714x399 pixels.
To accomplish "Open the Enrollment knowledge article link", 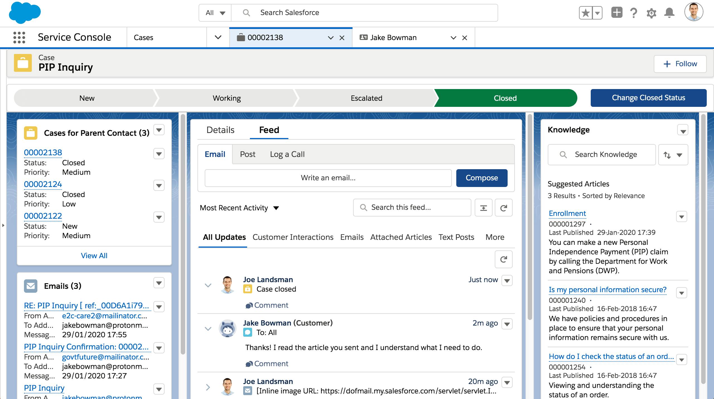I will coord(567,213).
